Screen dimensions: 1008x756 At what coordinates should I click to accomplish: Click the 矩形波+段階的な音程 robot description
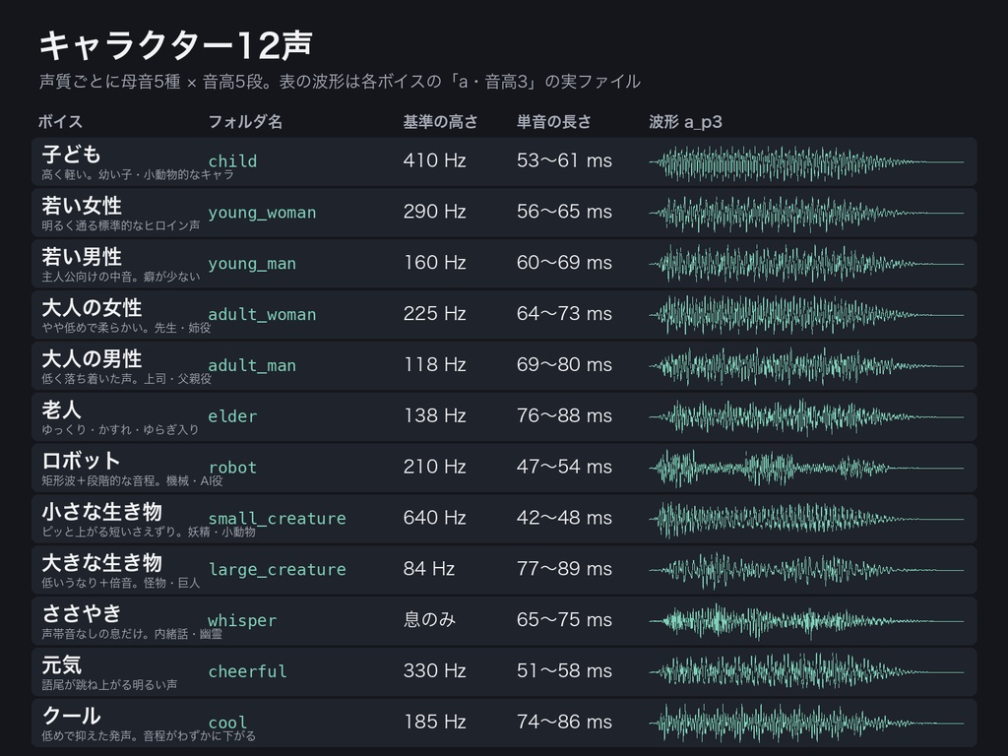coord(133,480)
